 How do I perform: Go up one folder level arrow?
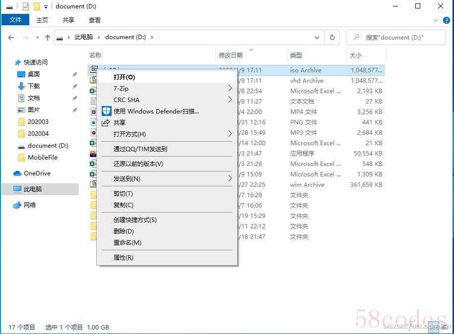coord(48,38)
